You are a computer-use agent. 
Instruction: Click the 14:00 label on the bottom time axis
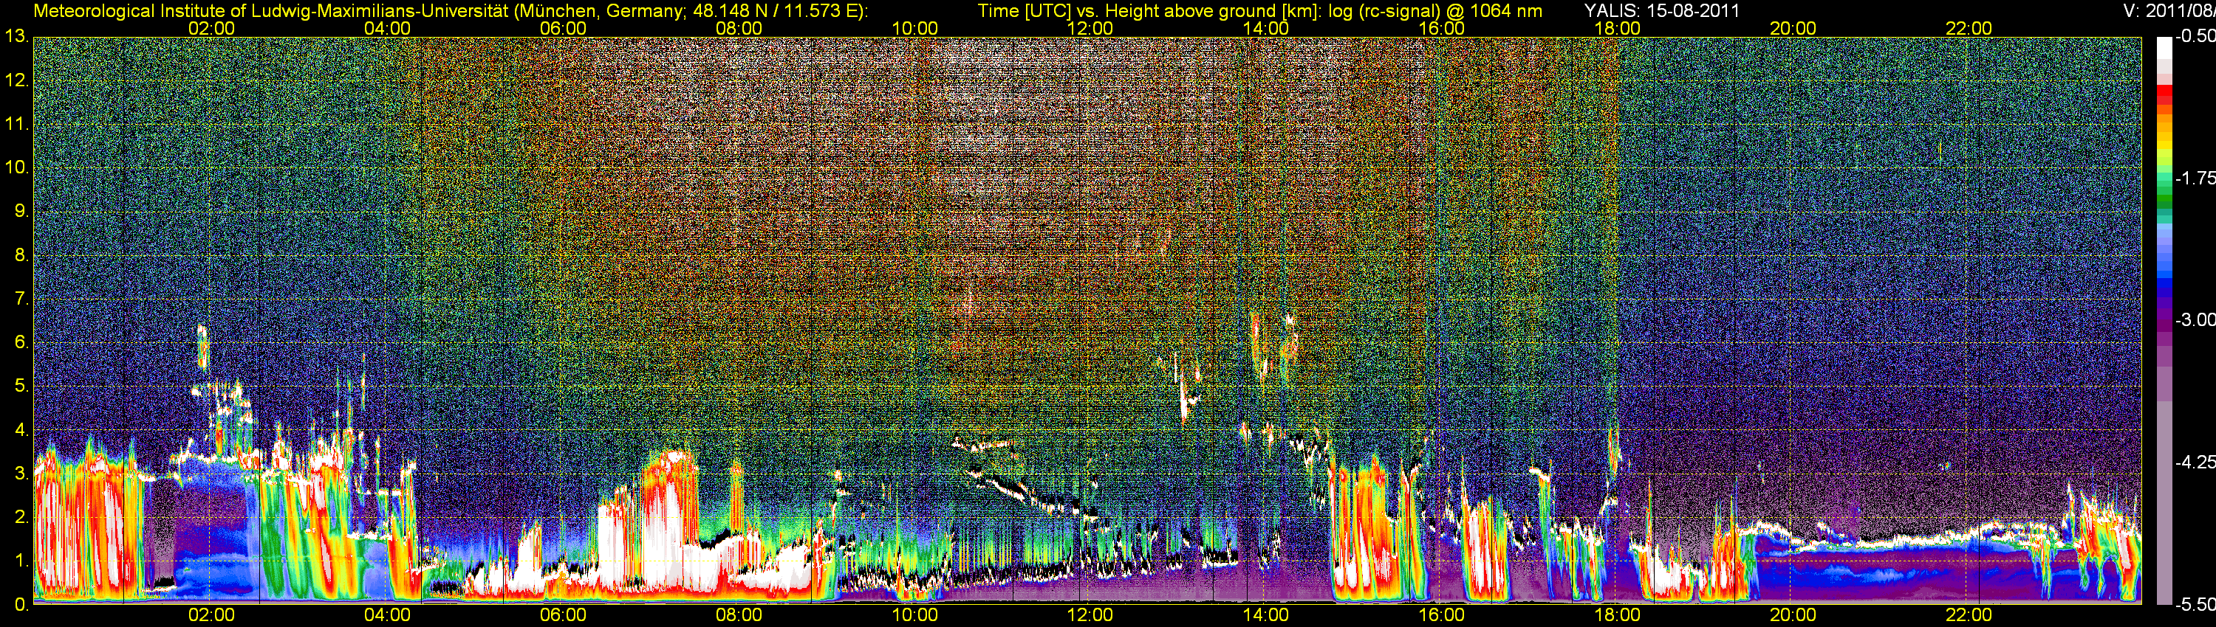[1266, 615]
